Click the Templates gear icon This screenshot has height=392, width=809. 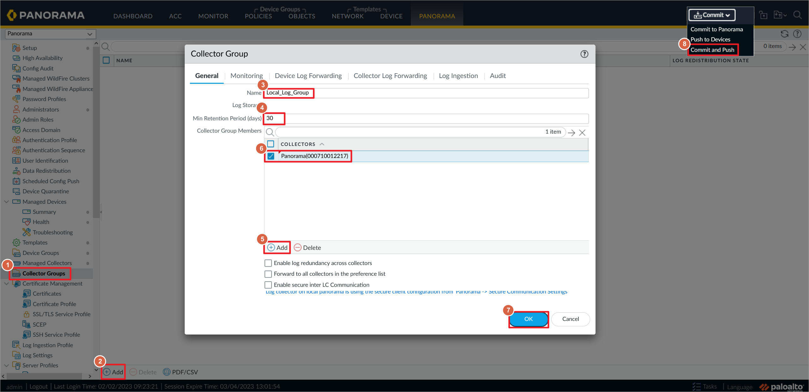coord(16,243)
